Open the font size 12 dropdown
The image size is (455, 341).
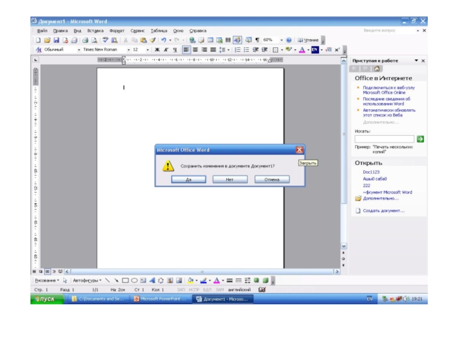coord(148,50)
